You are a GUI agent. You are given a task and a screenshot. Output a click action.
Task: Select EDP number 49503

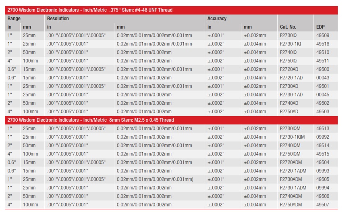[323, 112]
